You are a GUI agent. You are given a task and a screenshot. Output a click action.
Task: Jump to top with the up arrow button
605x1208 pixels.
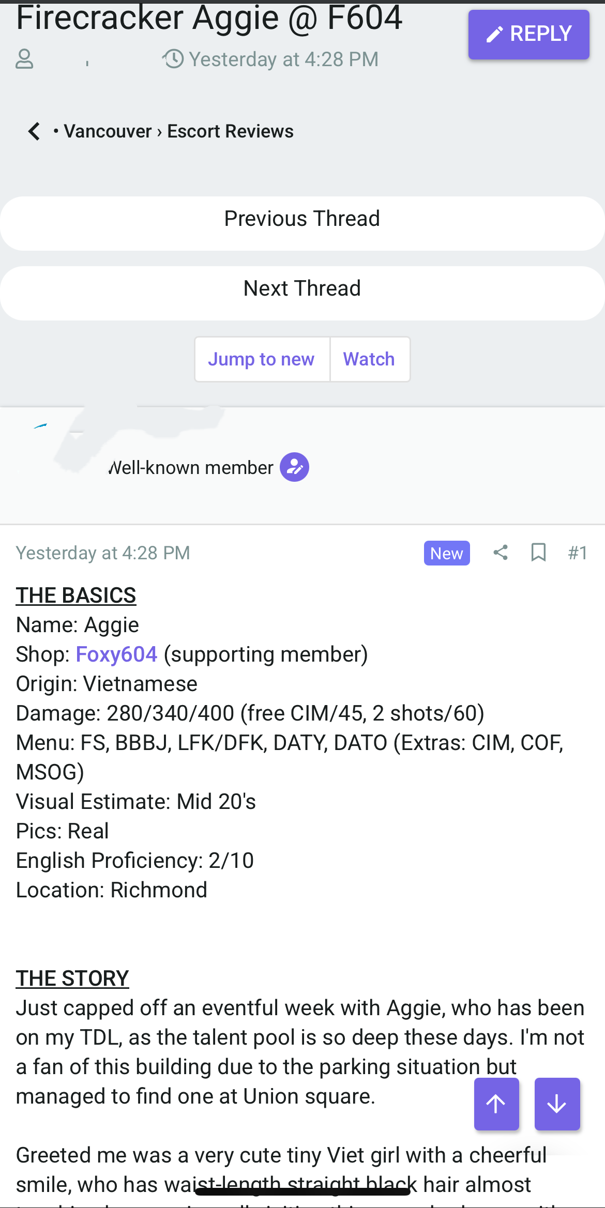coord(496,1104)
